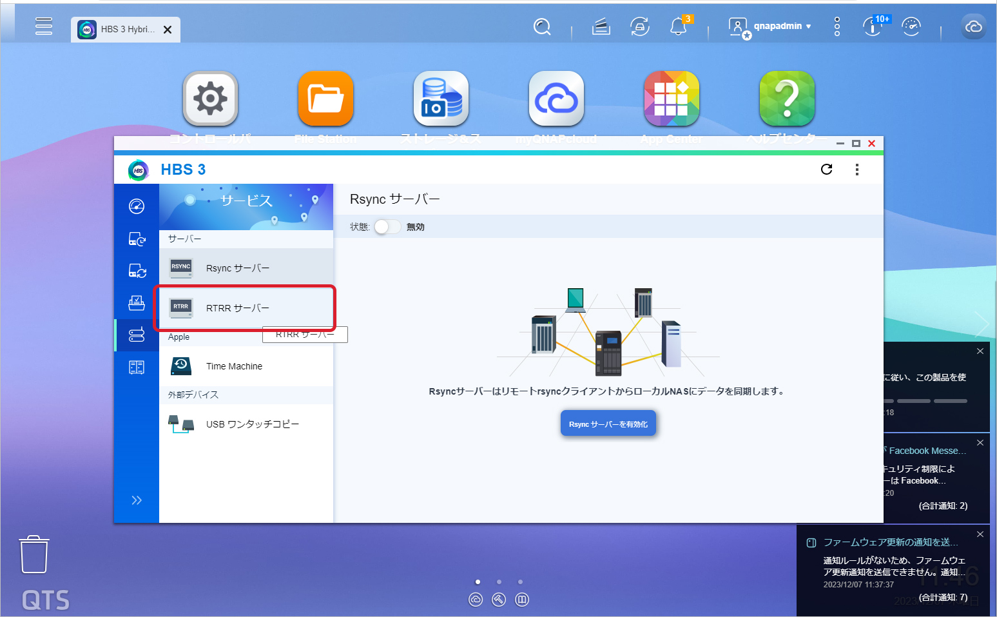The image size is (997, 617).
Task: Select USB ワンタッチコピー in services list
Action: tap(246, 424)
